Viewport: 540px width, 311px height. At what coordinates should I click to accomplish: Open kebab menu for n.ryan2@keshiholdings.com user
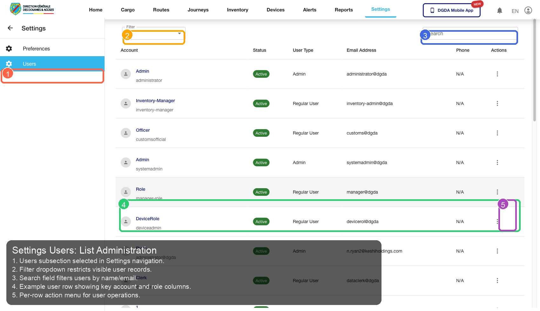click(x=497, y=251)
